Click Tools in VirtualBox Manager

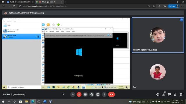pos(22,25)
